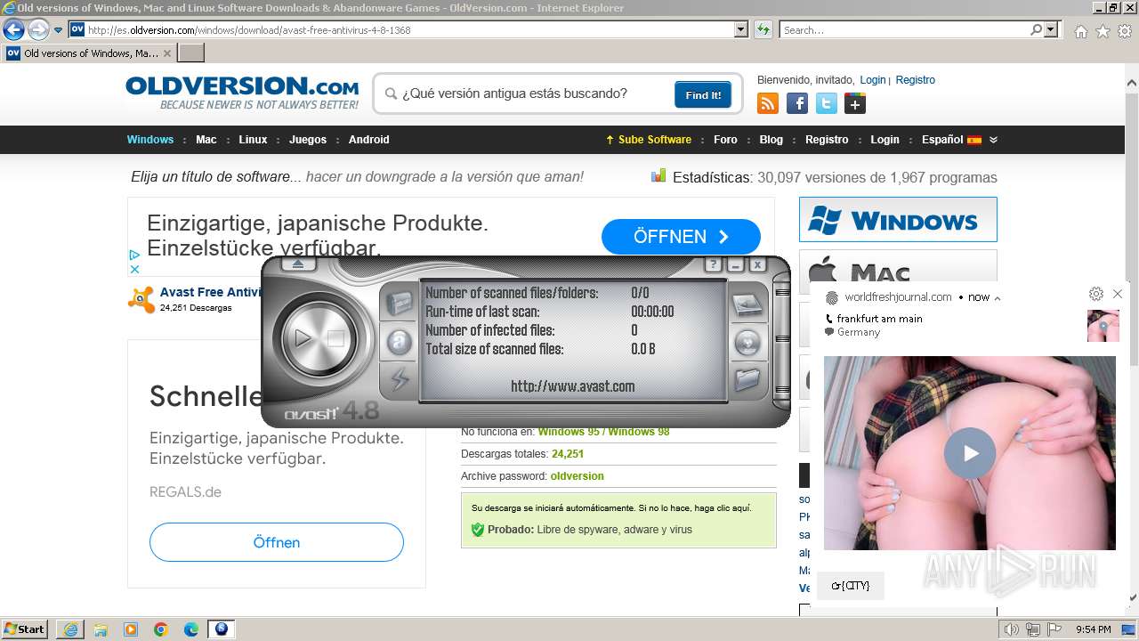Click the outlined Öffnen ad button

(277, 542)
